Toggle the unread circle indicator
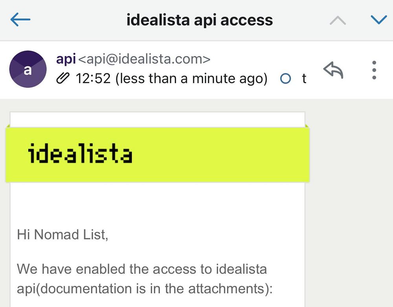Viewport: 393px width, 307px height. click(286, 79)
